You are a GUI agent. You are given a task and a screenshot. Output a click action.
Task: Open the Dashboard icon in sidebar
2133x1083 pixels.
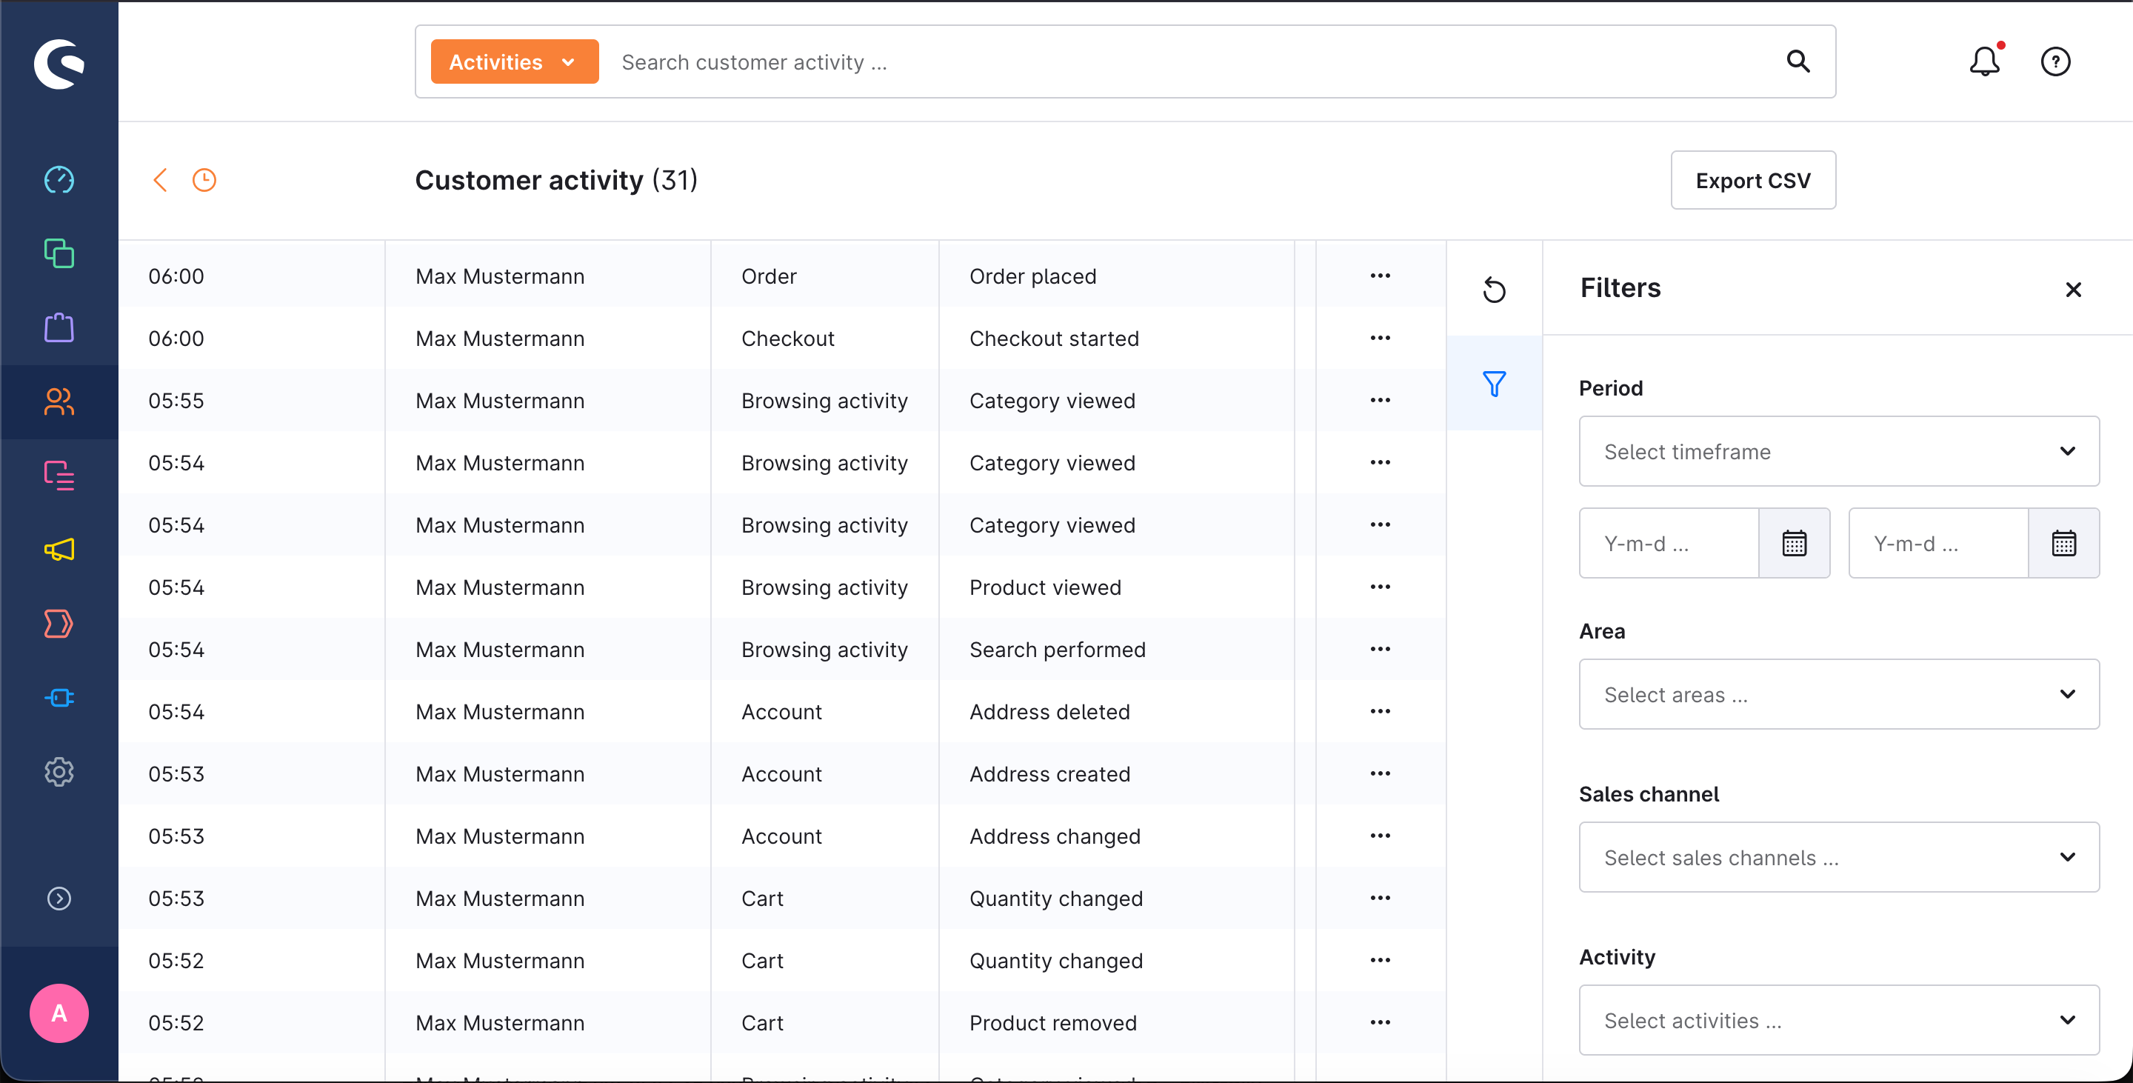pyautogui.click(x=59, y=180)
